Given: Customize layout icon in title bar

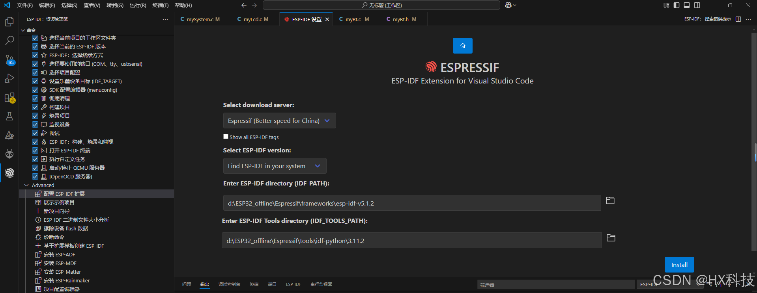Looking at the screenshot, I should (666, 5).
